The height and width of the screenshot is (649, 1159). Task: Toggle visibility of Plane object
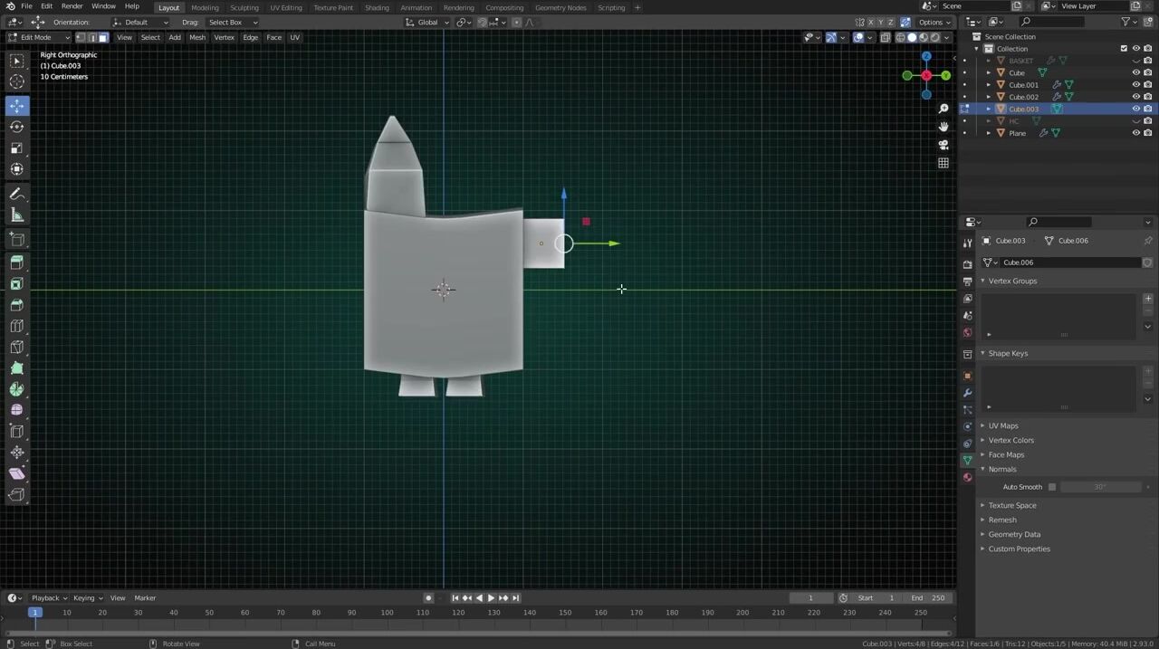pyautogui.click(x=1135, y=133)
